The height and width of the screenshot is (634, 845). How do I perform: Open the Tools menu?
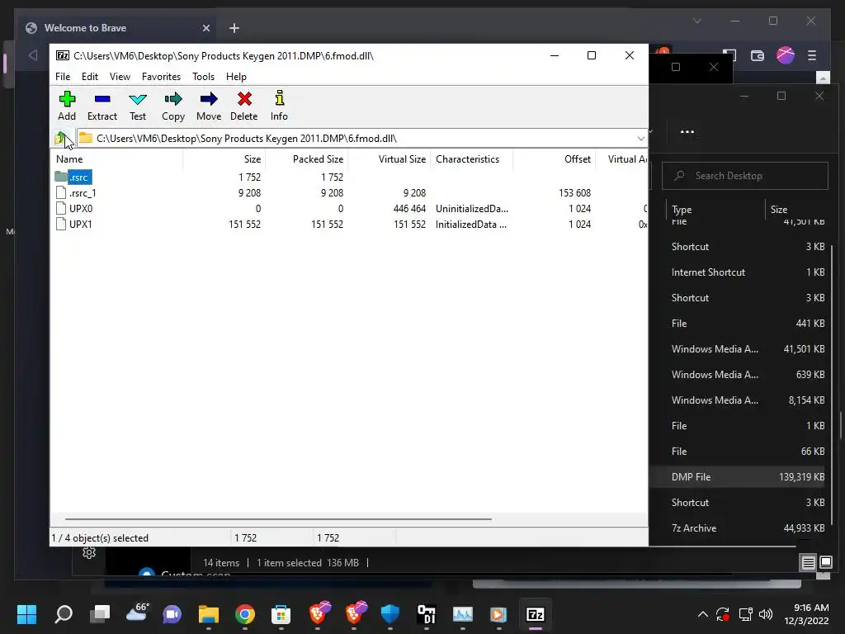tap(203, 77)
